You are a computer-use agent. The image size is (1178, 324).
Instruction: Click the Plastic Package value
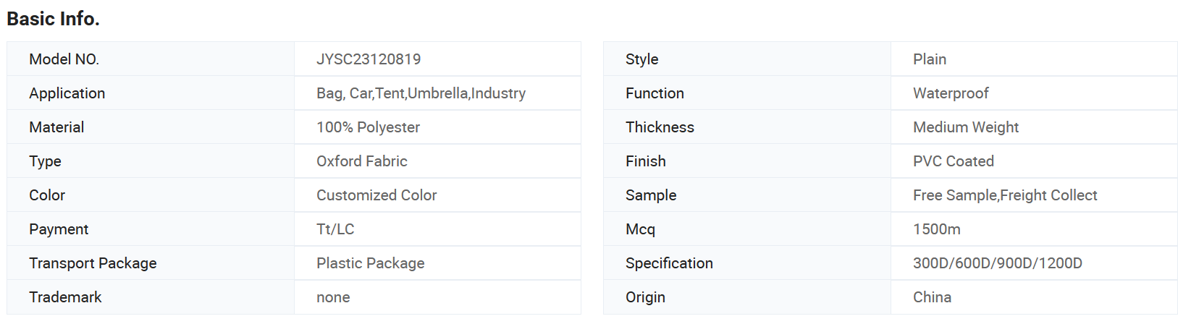click(371, 263)
